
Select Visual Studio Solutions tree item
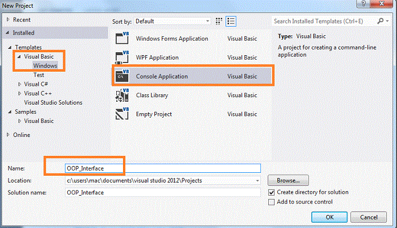(53, 102)
